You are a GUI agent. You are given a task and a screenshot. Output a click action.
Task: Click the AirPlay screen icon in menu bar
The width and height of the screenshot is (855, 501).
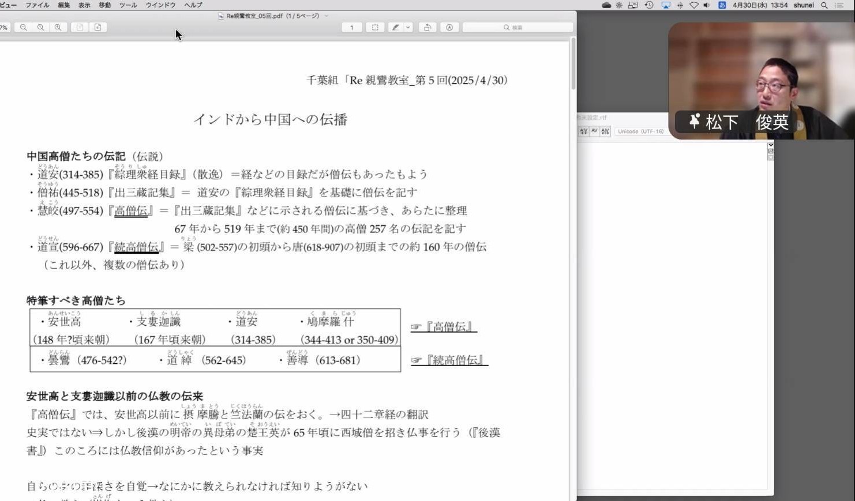[x=666, y=5]
